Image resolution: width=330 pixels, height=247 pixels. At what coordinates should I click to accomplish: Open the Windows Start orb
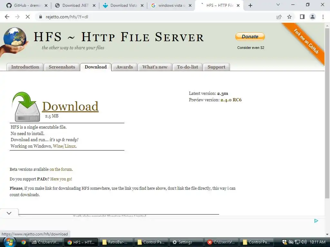[x=9, y=242]
